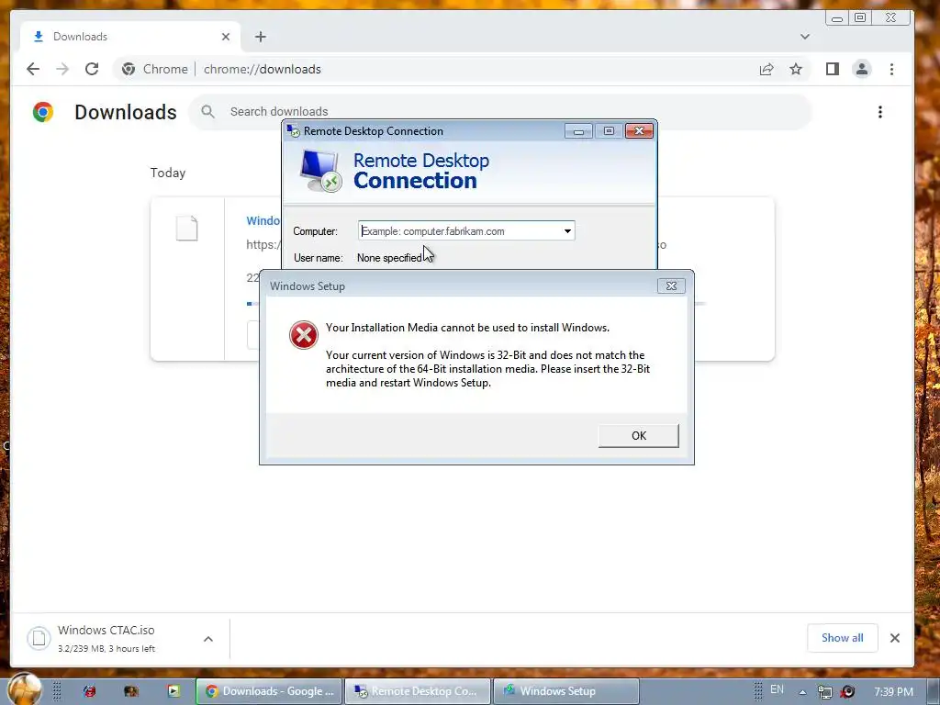
Task: Click the second quick launch icon on the taskbar
Action: [131, 691]
